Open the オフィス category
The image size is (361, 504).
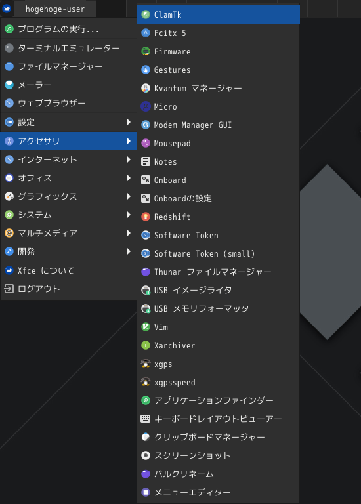tap(68, 178)
